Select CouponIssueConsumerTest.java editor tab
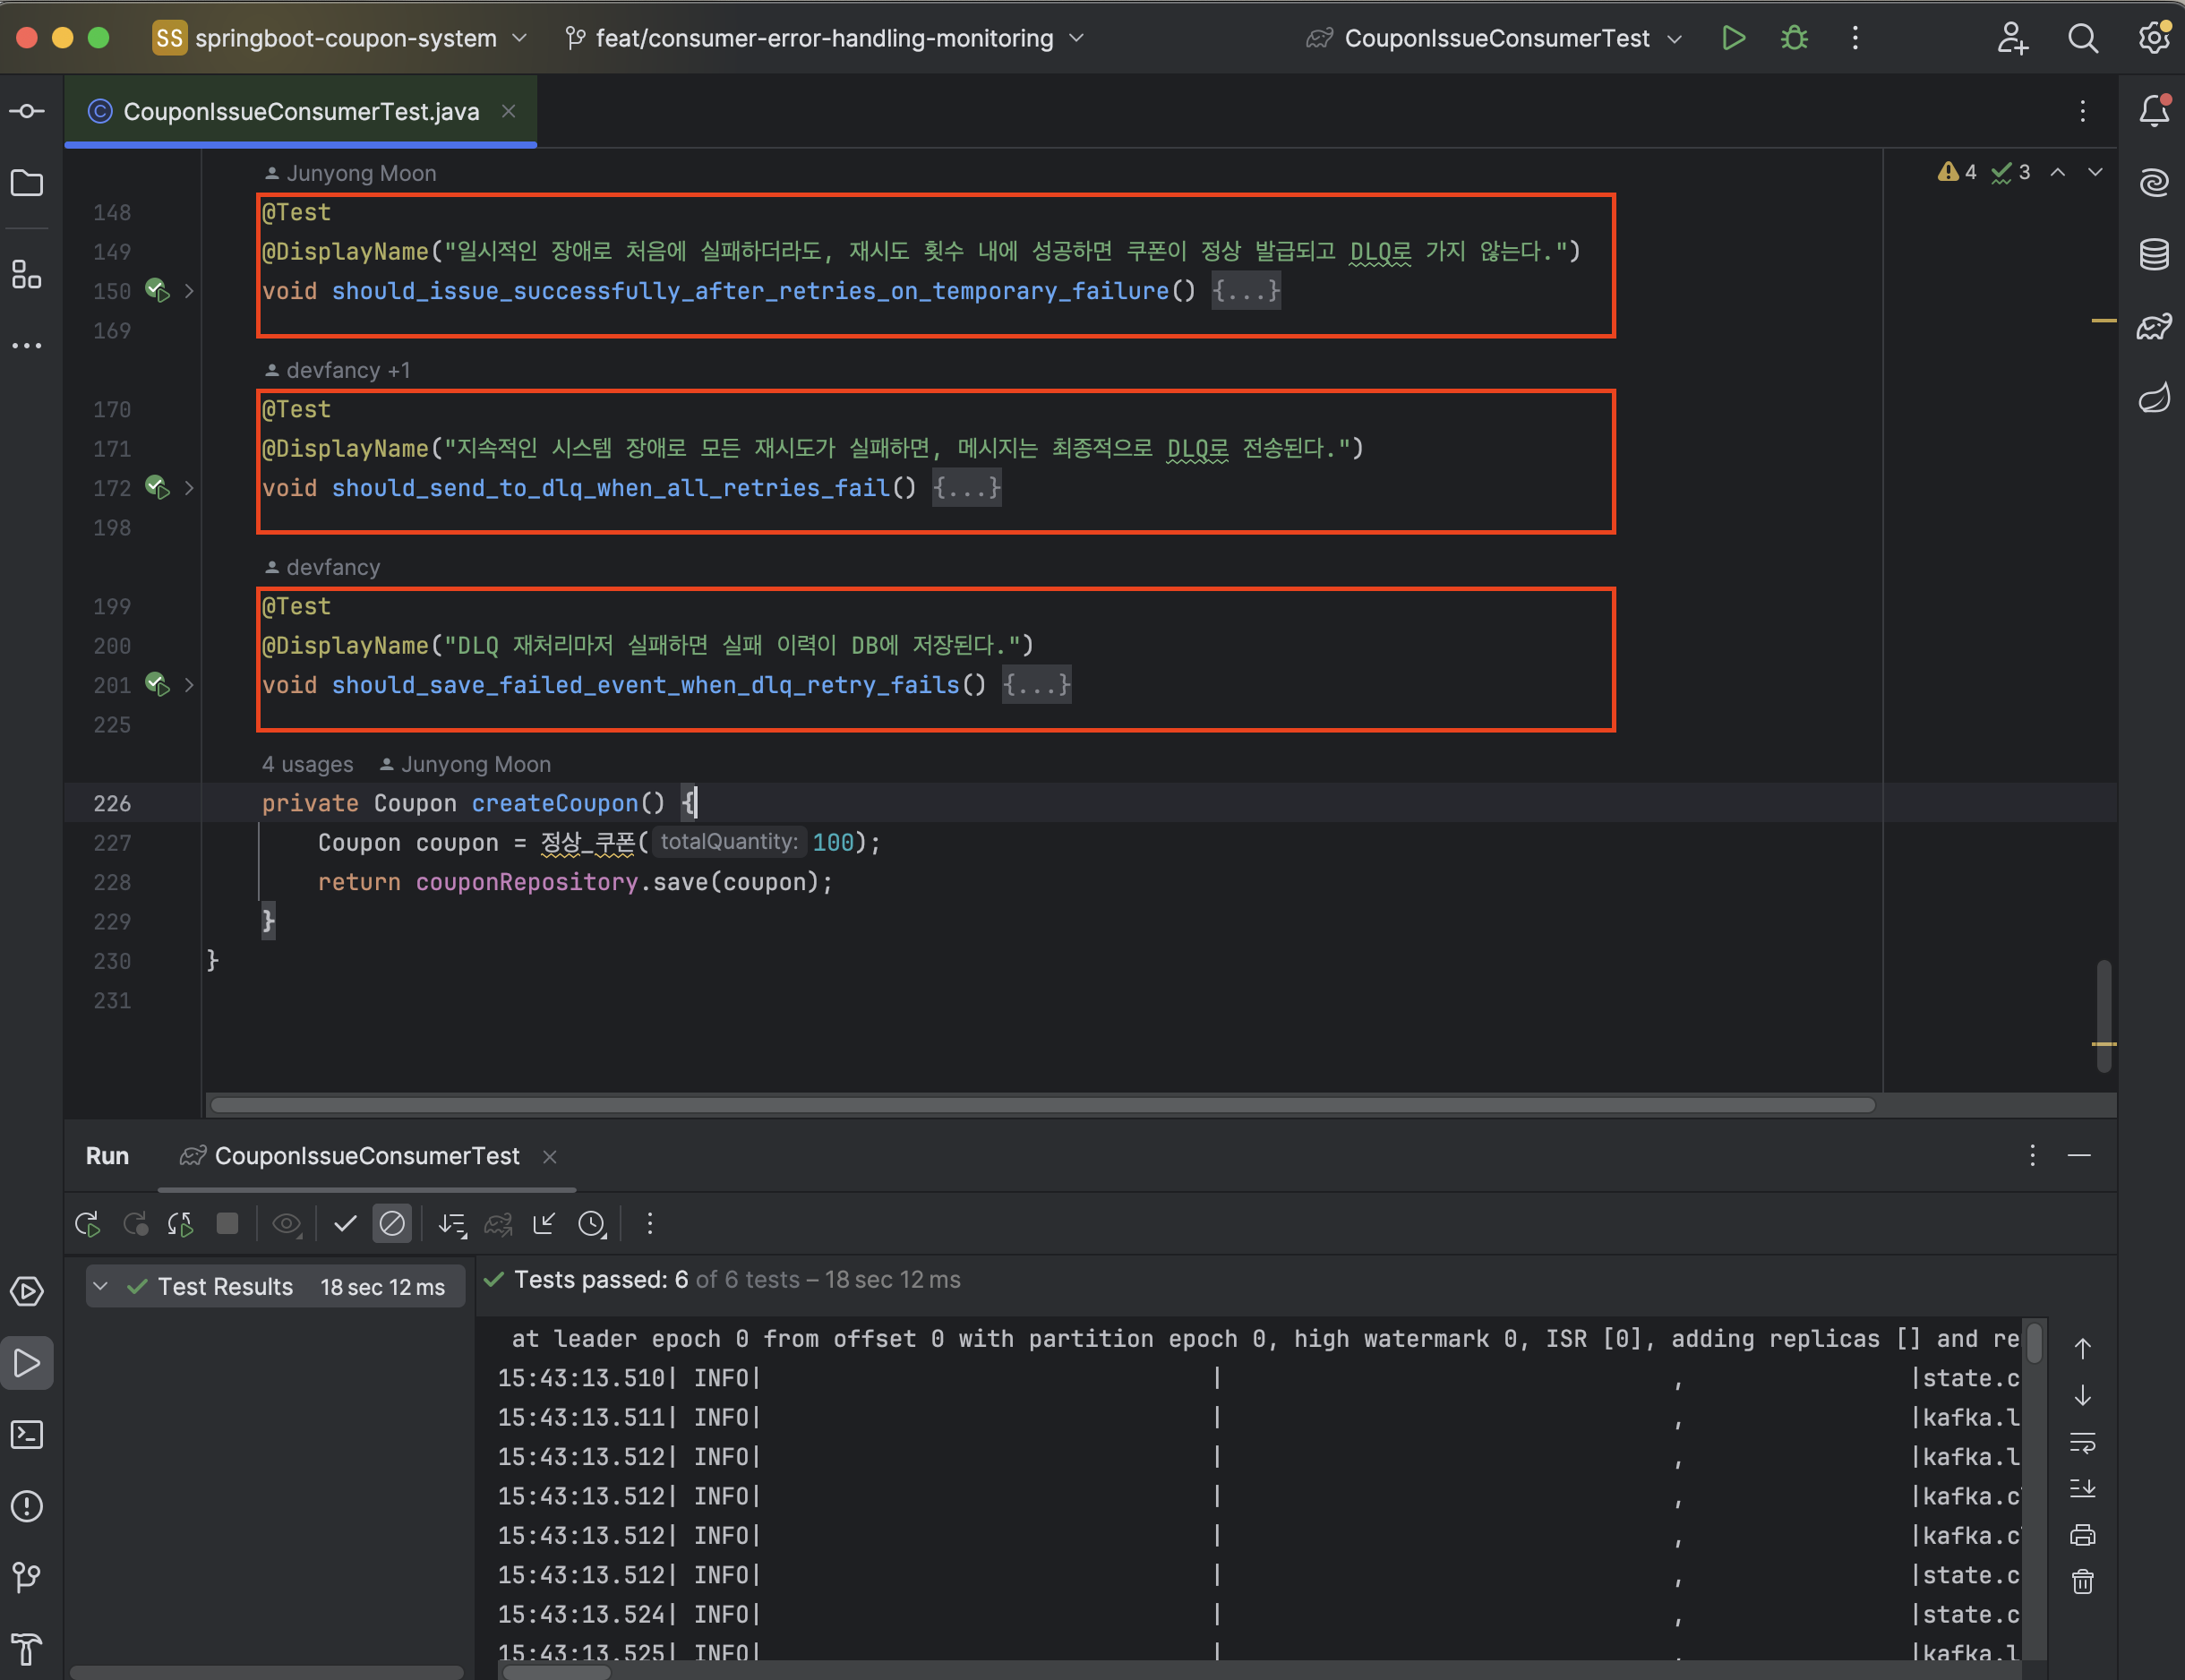 [300, 111]
